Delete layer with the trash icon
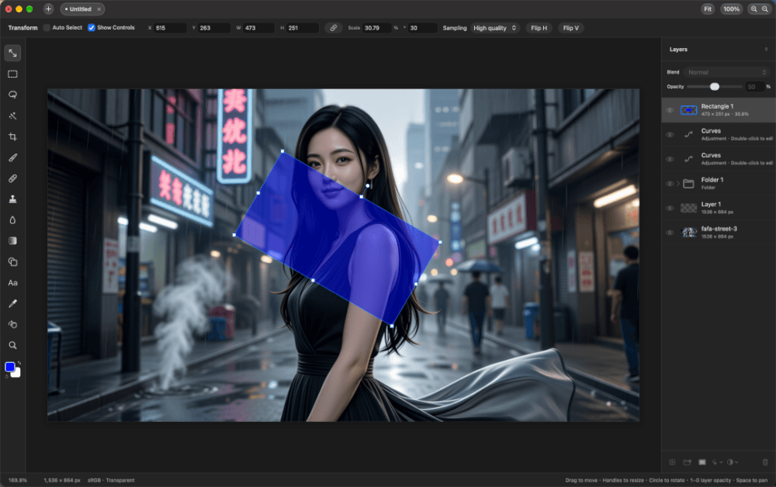776x487 pixels. click(x=765, y=462)
